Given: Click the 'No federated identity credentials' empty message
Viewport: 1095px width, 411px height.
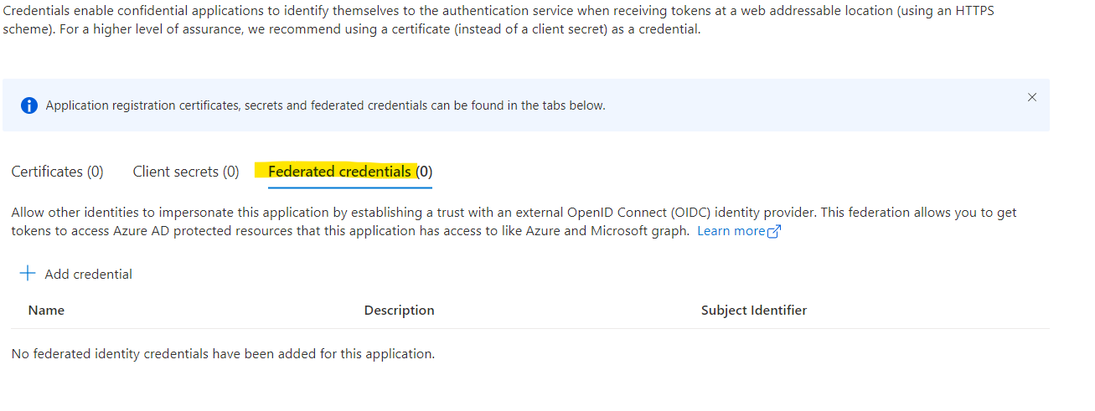Looking at the screenshot, I should point(223,353).
